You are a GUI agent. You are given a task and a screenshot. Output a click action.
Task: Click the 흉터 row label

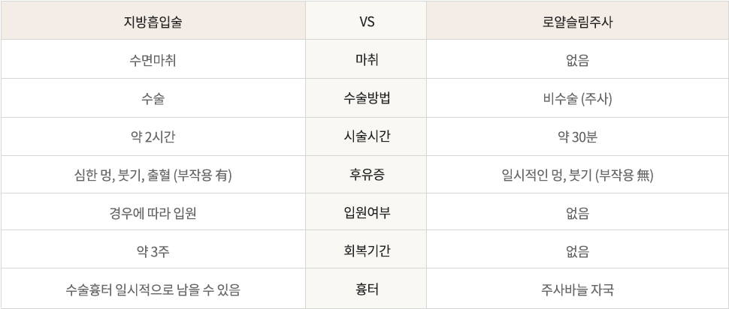[x=367, y=289]
